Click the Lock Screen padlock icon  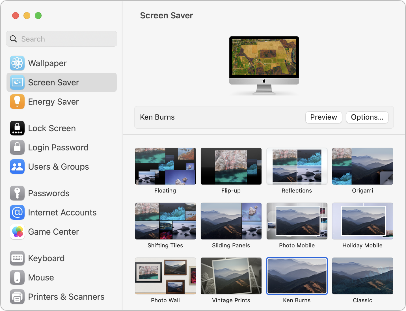click(17, 128)
